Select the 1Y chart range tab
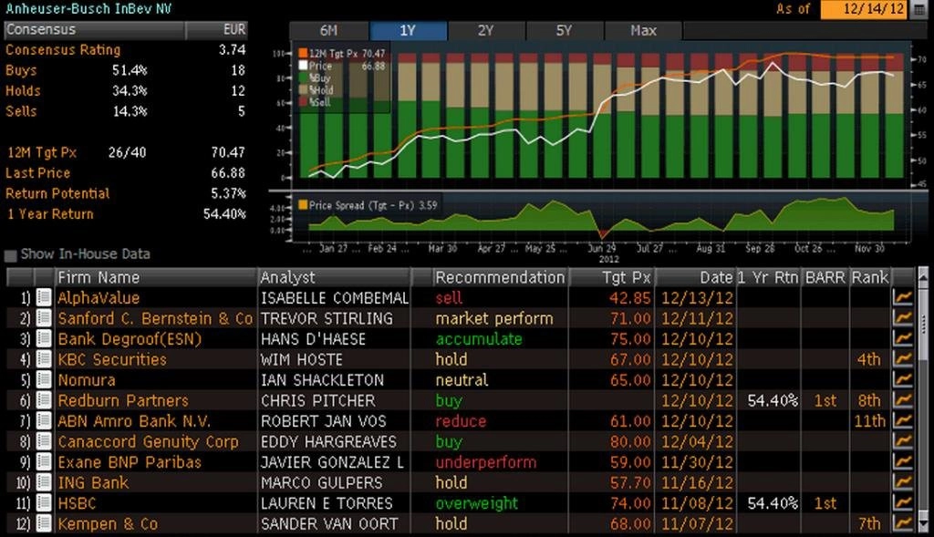The image size is (934, 537). point(408,30)
